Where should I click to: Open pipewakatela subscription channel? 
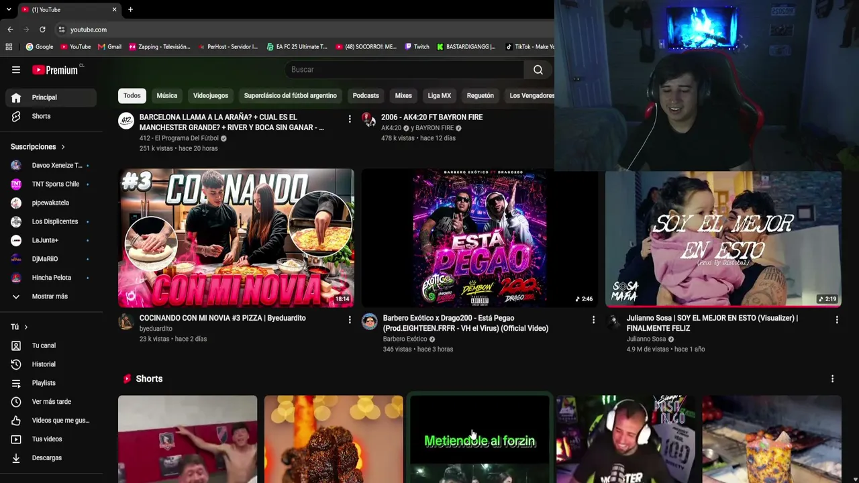pyautogui.click(x=51, y=203)
